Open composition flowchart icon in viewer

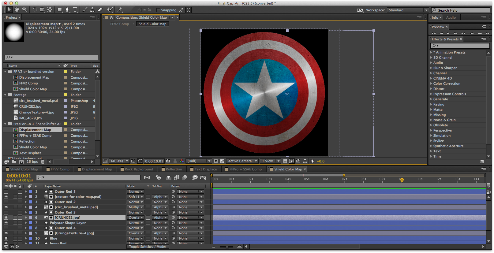coord(305,161)
